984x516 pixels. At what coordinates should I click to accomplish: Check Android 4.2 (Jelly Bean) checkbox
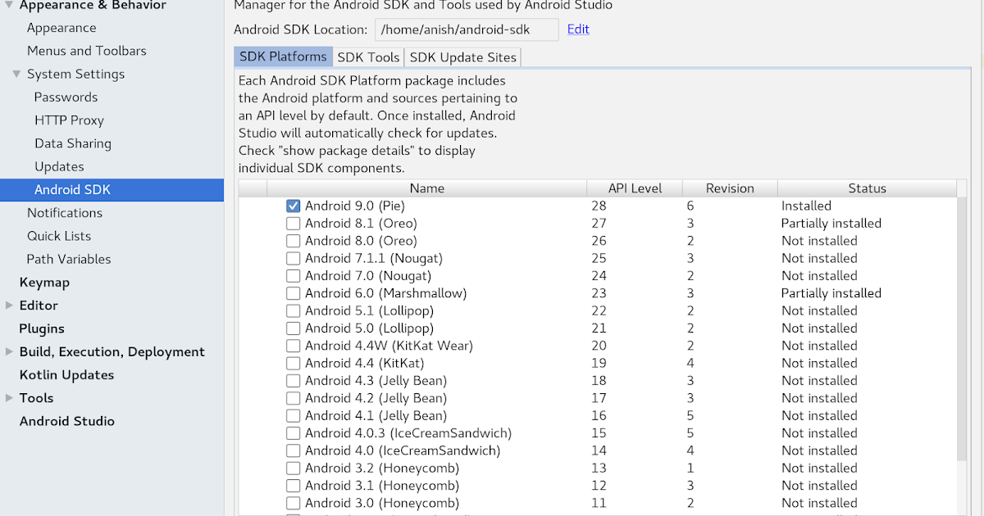coord(293,398)
